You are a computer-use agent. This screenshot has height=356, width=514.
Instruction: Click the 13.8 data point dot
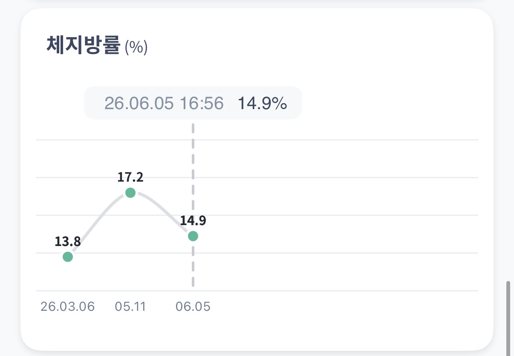coord(68,257)
